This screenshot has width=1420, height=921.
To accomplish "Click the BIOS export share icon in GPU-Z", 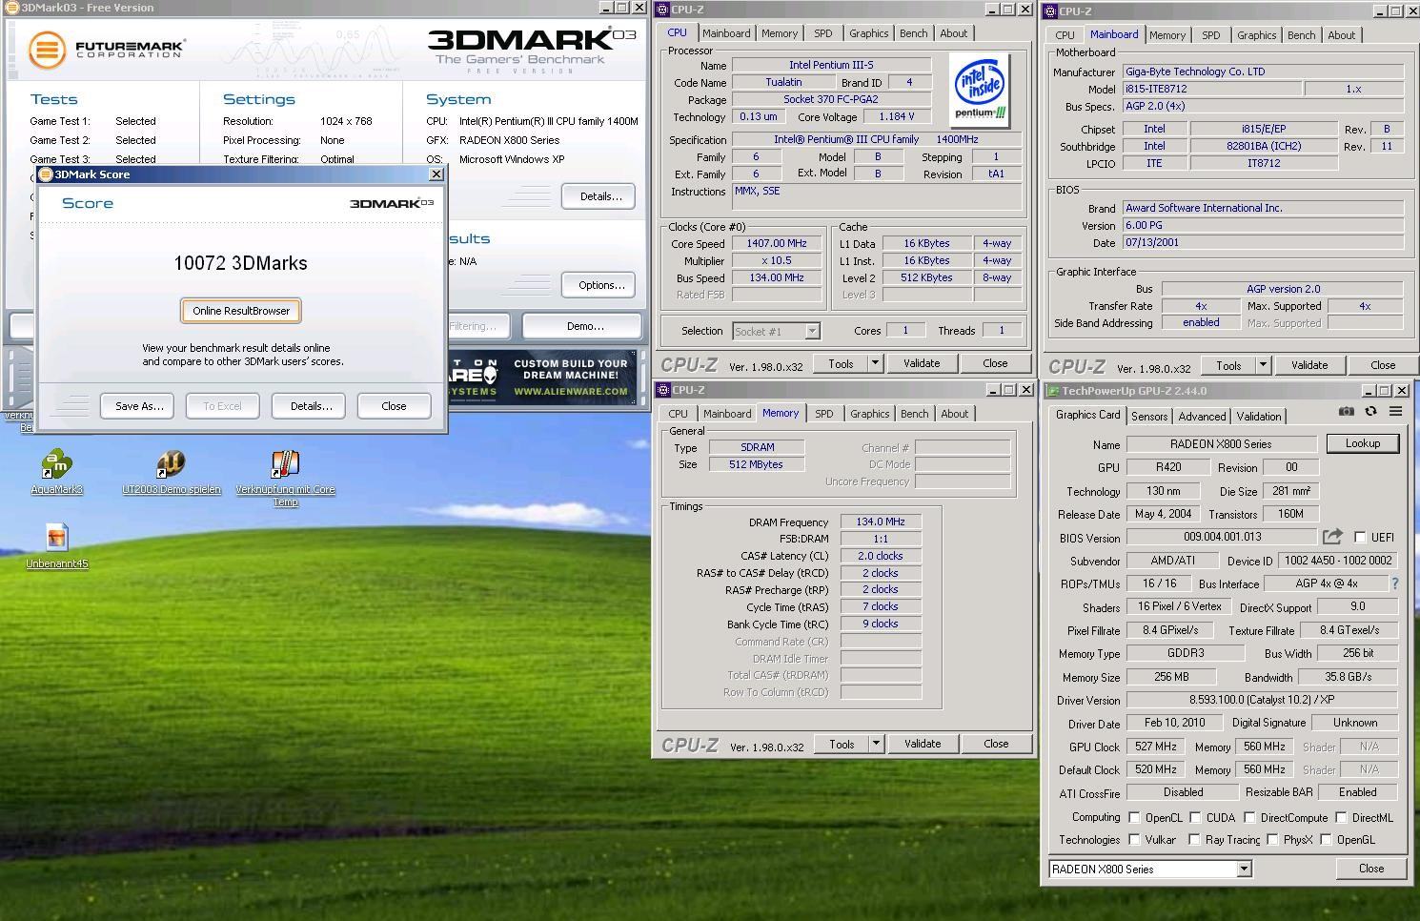I will tap(1332, 537).
